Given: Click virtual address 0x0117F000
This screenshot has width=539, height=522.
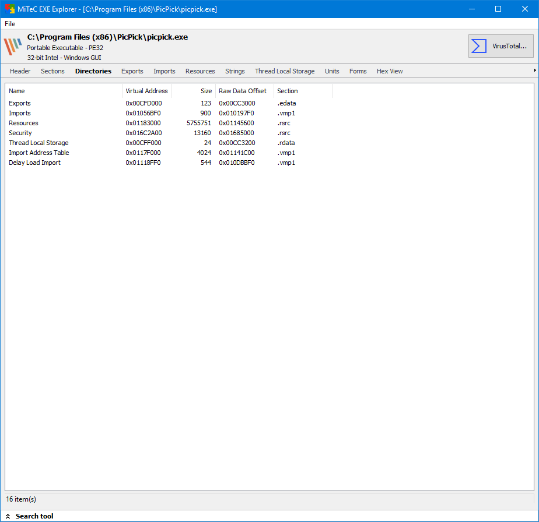Looking at the screenshot, I should point(143,153).
